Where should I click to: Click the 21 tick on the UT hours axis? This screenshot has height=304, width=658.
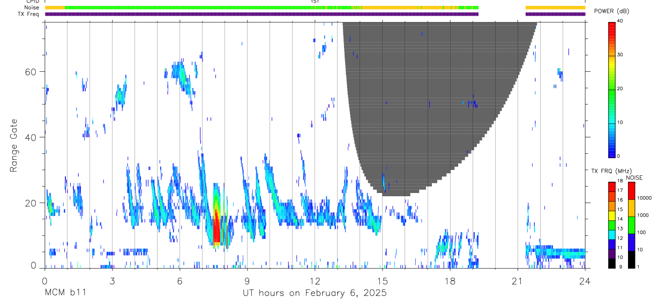coord(518,280)
